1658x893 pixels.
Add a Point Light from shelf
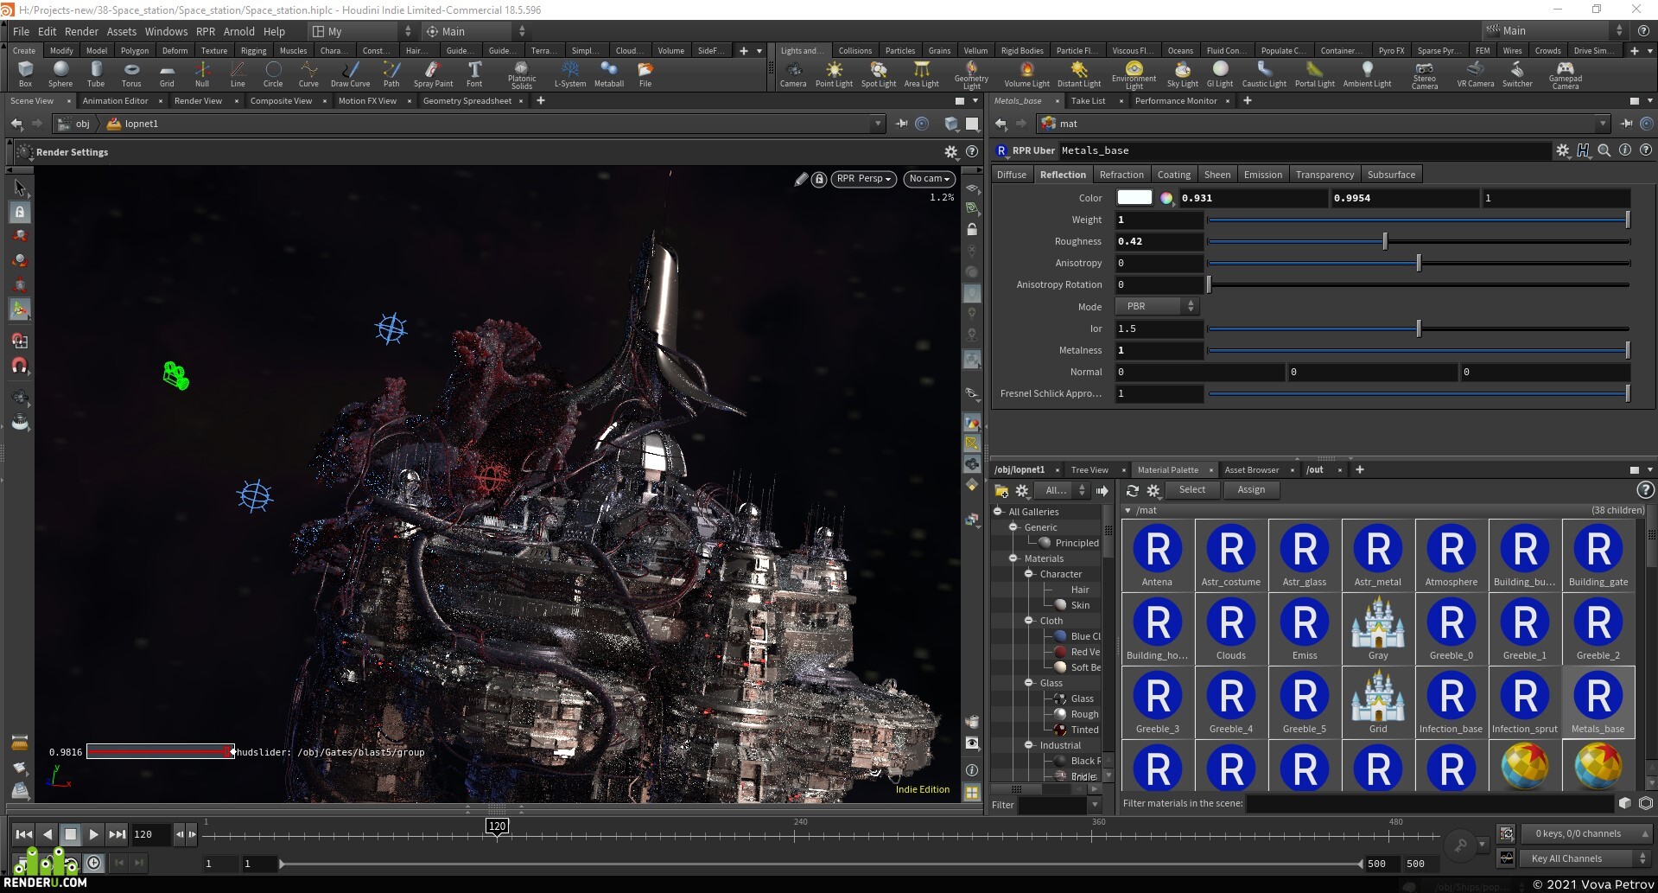(834, 73)
